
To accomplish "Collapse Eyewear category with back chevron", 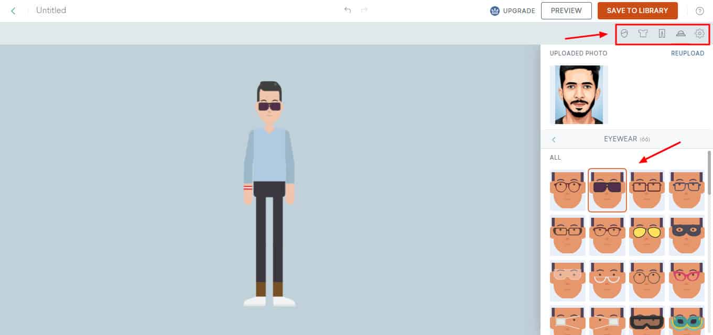I will tap(554, 139).
